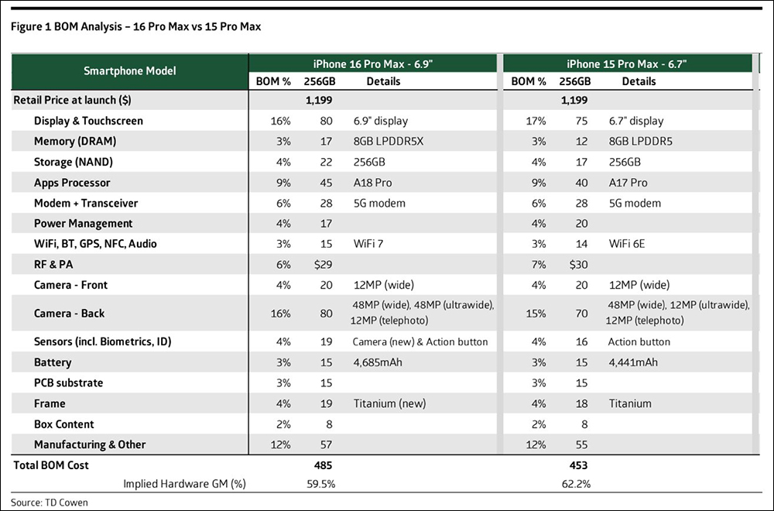The width and height of the screenshot is (774, 511).
Task: Select the Manufacturing & Other row label
Action: click(90, 445)
